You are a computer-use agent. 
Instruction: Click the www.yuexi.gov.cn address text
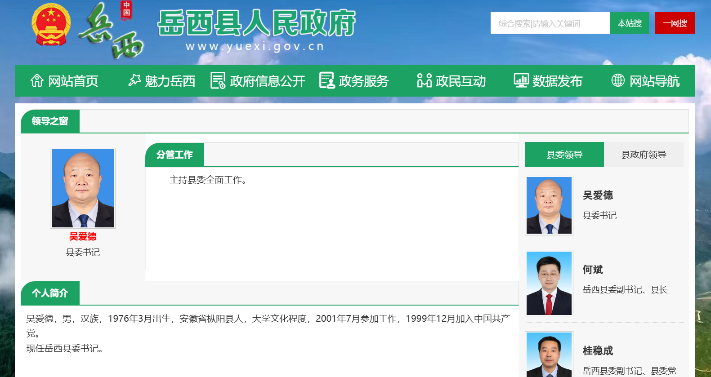pos(255,46)
